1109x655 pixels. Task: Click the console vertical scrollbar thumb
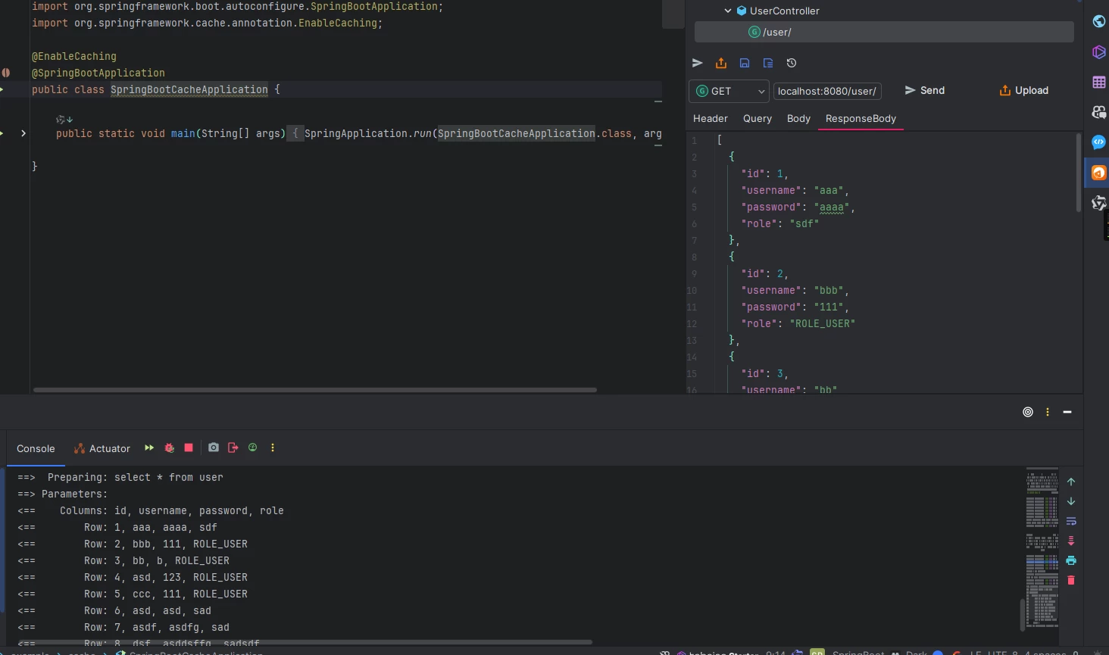point(1022,614)
